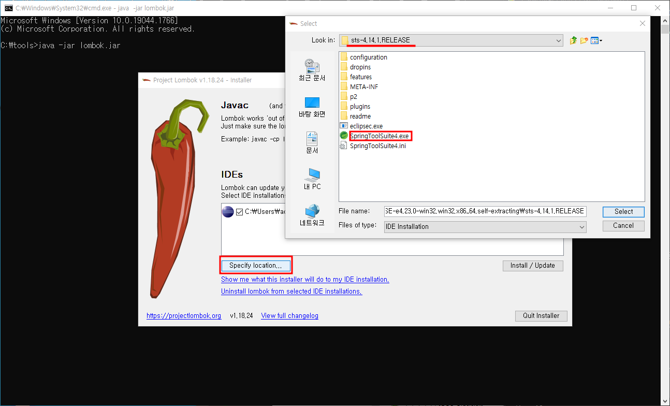Image resolution: width=670 pixels, height=406 pixels.
Task: Open the Look in folder dropdown
Action: pyautogui.click(x=558, y=40)
